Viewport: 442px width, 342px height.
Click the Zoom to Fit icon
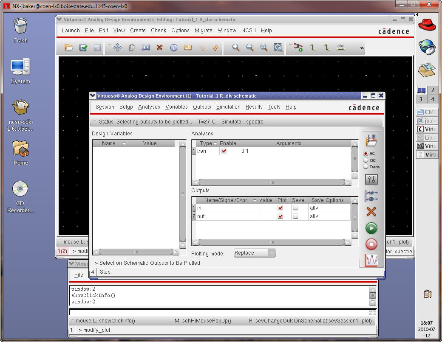click(x=264, y=48)
